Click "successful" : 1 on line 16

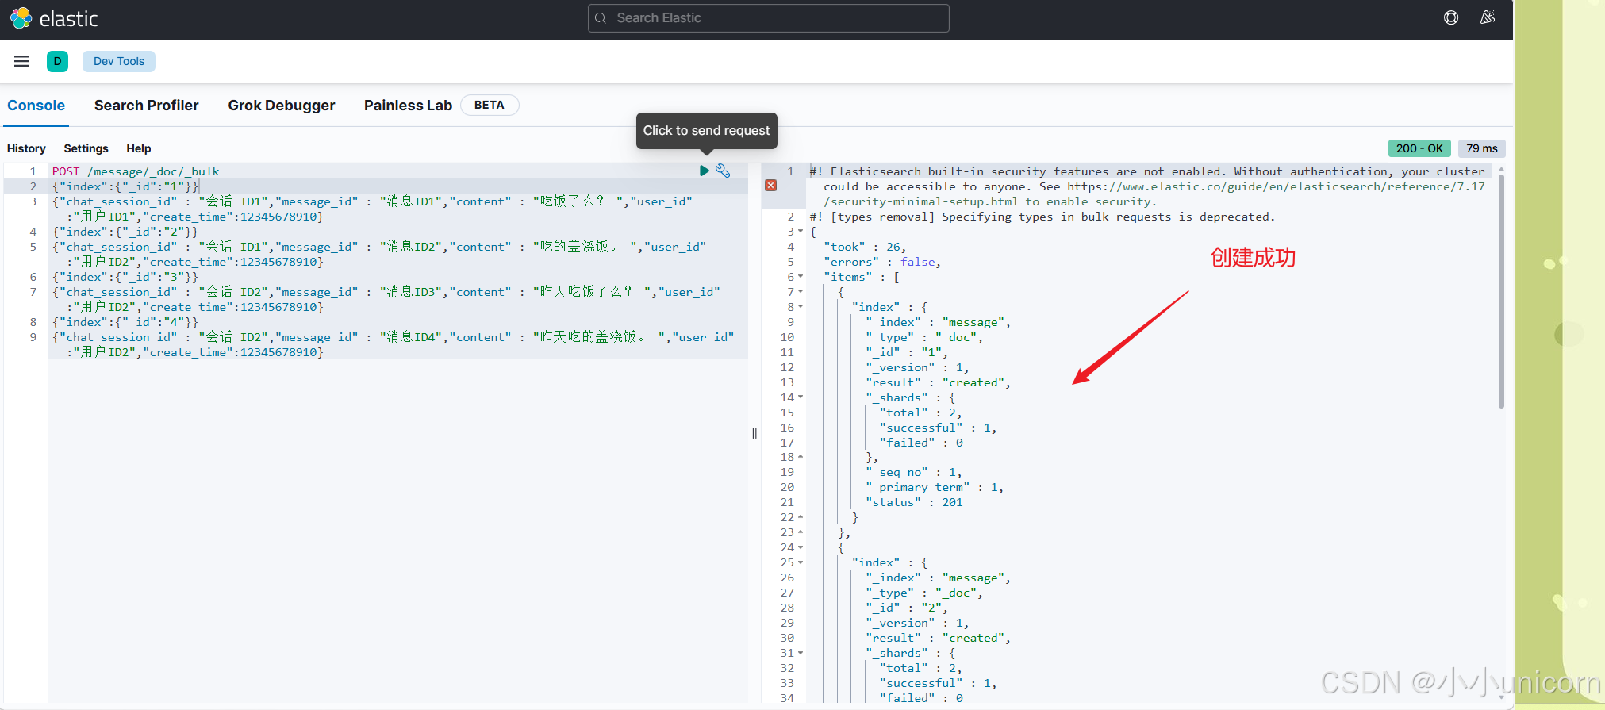938,428
